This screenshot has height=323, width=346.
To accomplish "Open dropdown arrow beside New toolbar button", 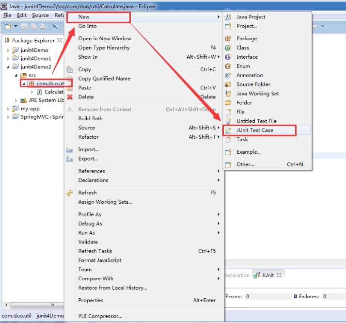I will point(16,26).
